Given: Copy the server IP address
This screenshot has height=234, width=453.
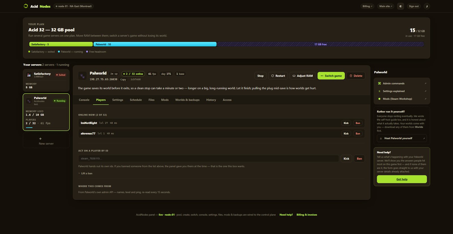Looking at the screenshot, I should (123, 80).
